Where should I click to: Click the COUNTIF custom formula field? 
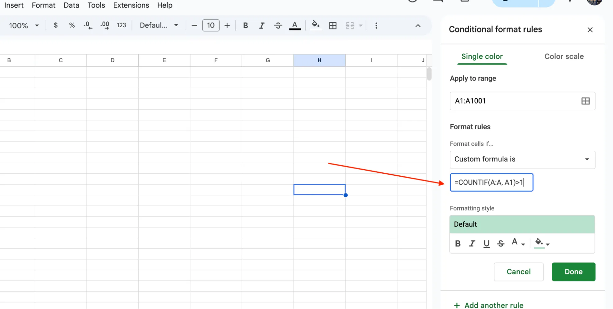click(491, 182)
